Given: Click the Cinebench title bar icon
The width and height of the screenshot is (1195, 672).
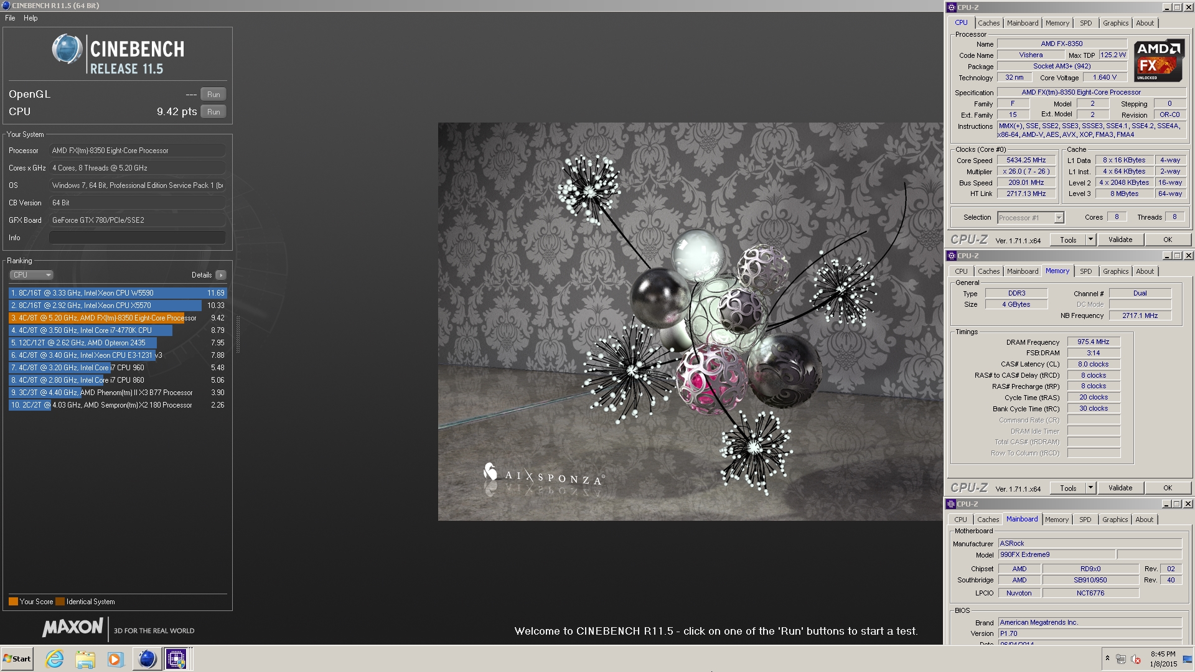Looking at the screenshot, I should [x=6, y=6].
